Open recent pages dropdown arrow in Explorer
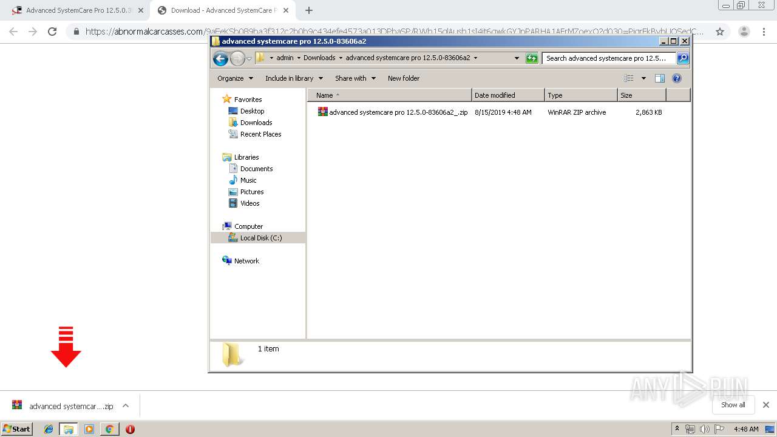 tap(249, 59)
